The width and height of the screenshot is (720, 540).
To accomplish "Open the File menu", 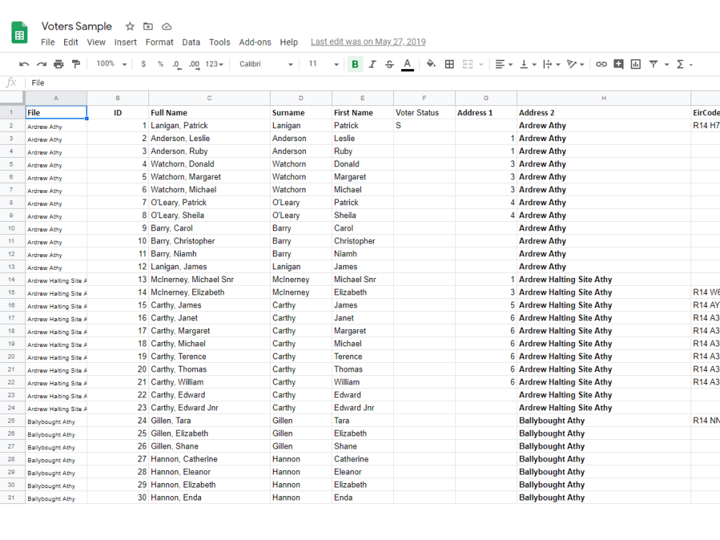I will 48,42.
